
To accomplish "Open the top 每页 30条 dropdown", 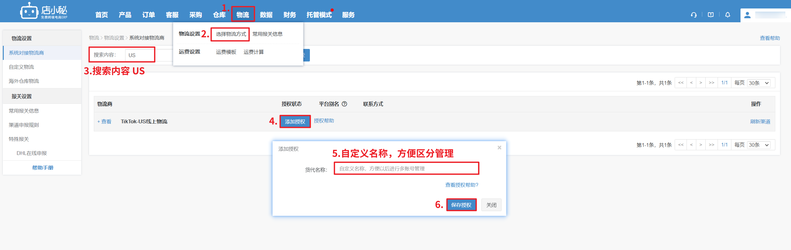I will coord(758,83).
